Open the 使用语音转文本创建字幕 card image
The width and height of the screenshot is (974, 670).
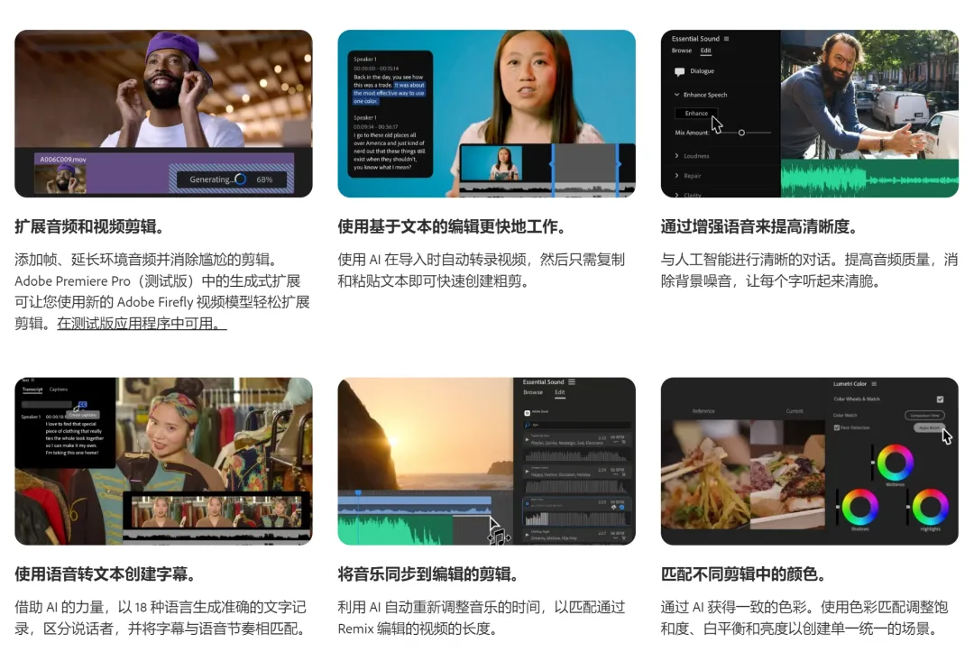point(163,462)
